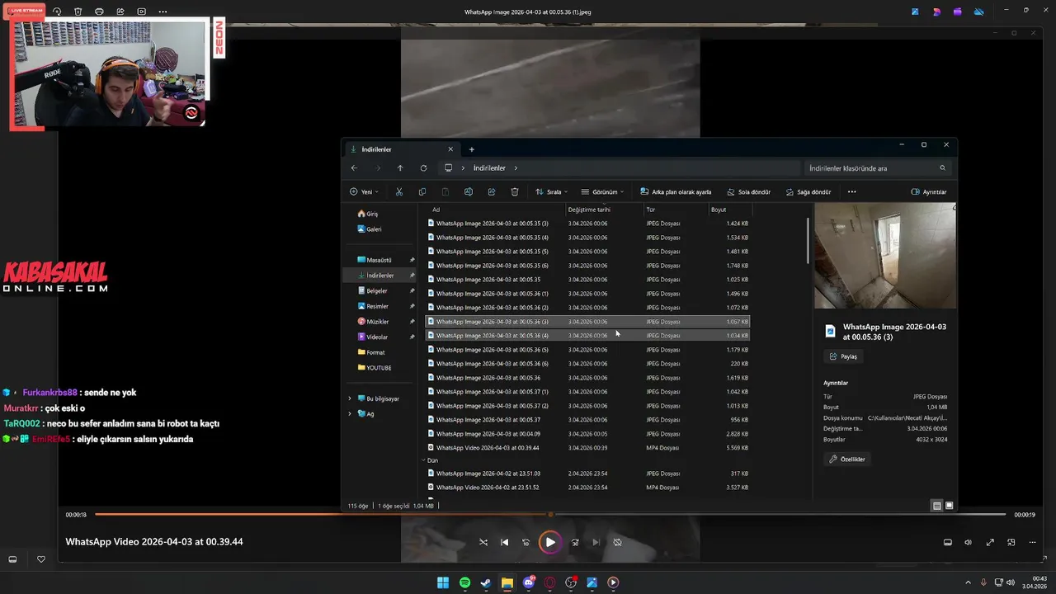The image size is (1056, 594).
Task: Click the delete trash icon in Photos viewer
Action: (78, 12)
